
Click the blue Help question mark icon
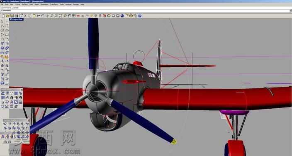click(140, 16)
